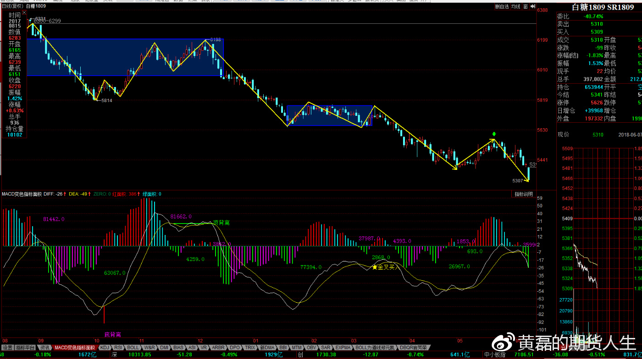Select the VR indicator tab
642x359 pixels.
[x=204, y=348]
